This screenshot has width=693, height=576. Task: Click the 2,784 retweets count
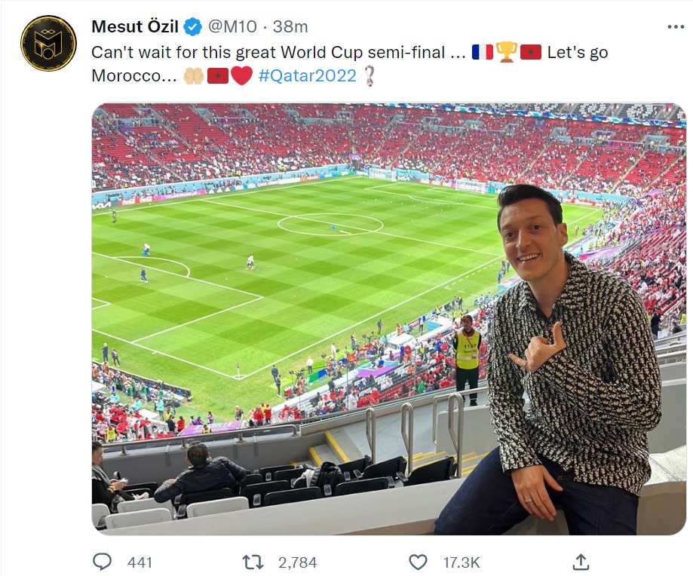[x=297, y=562]
